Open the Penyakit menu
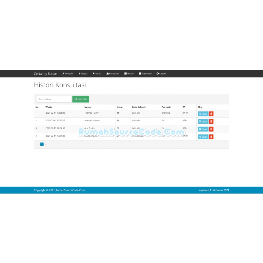 tap(68, 74)
